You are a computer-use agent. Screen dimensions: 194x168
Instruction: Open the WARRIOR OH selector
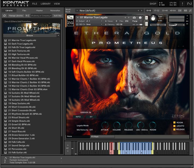85,113
